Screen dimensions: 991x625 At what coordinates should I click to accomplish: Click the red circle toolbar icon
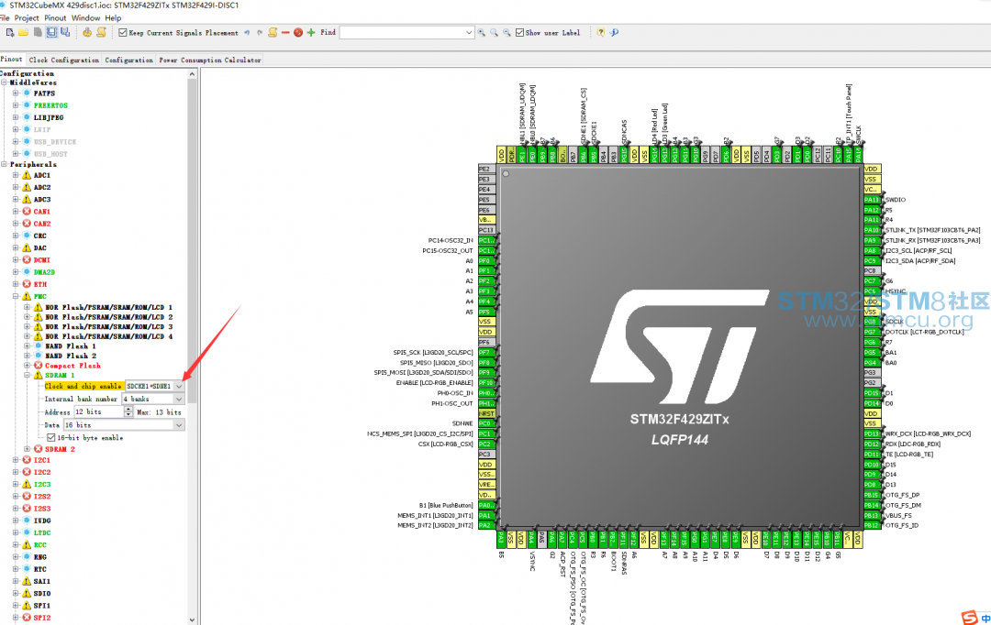tap(298, 32)
